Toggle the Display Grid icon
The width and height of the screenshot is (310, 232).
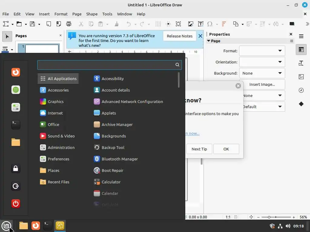[x=158, y=24]
